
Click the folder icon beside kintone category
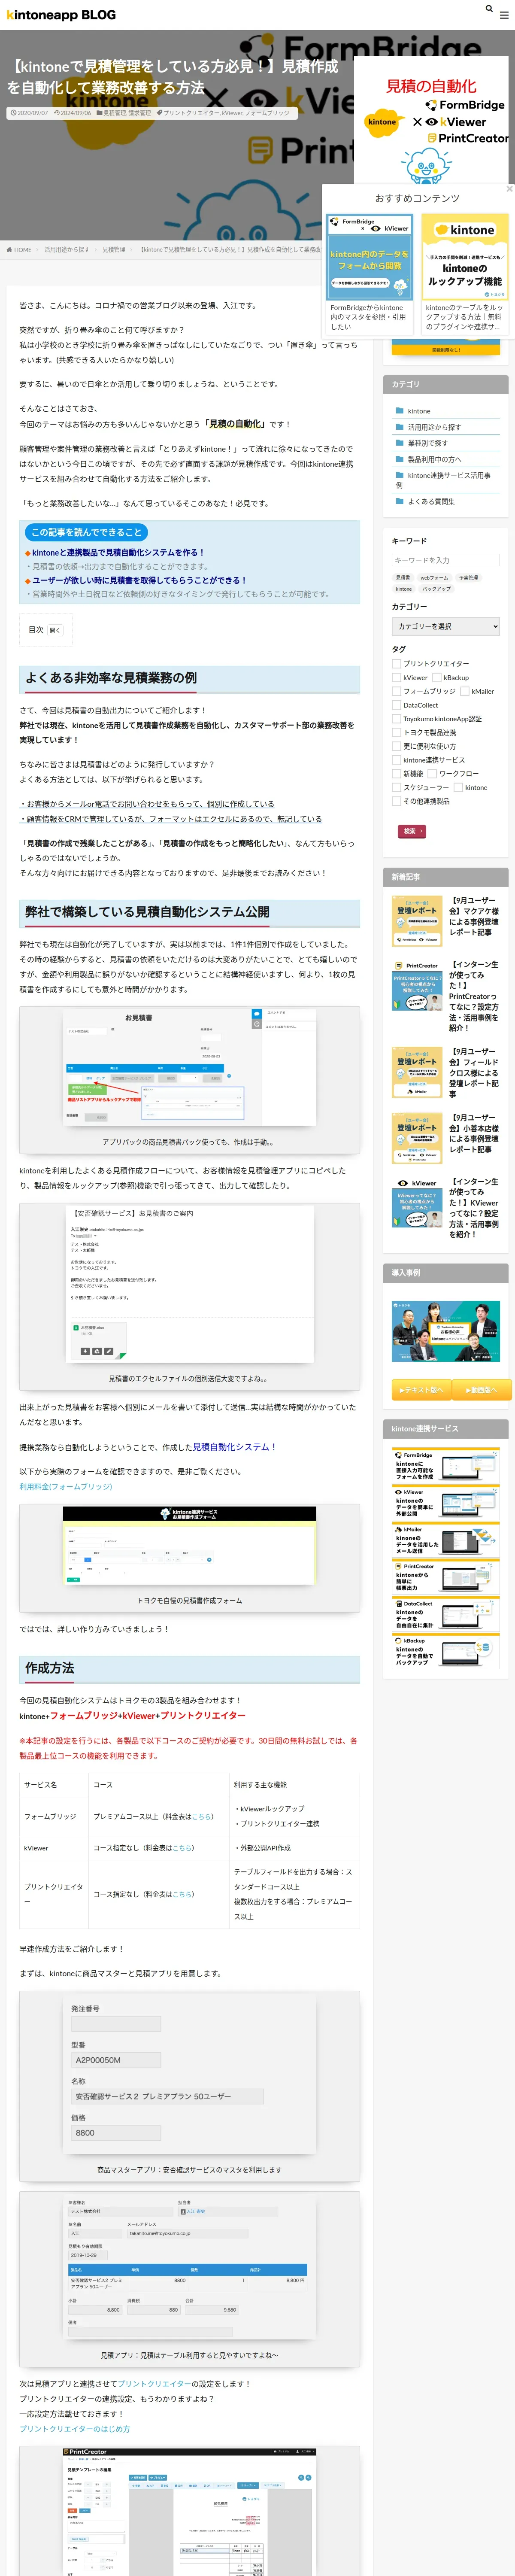tap(400, 411)
